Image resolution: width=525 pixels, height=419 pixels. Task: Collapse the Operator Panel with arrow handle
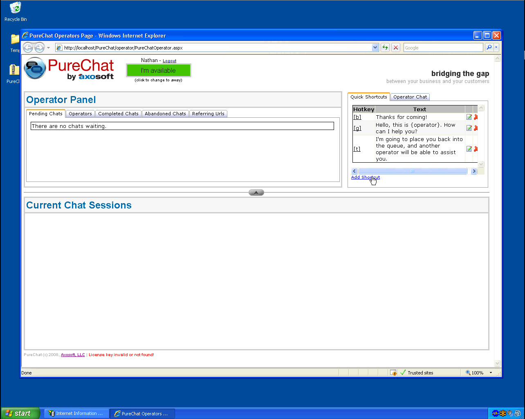click(256, 193)
